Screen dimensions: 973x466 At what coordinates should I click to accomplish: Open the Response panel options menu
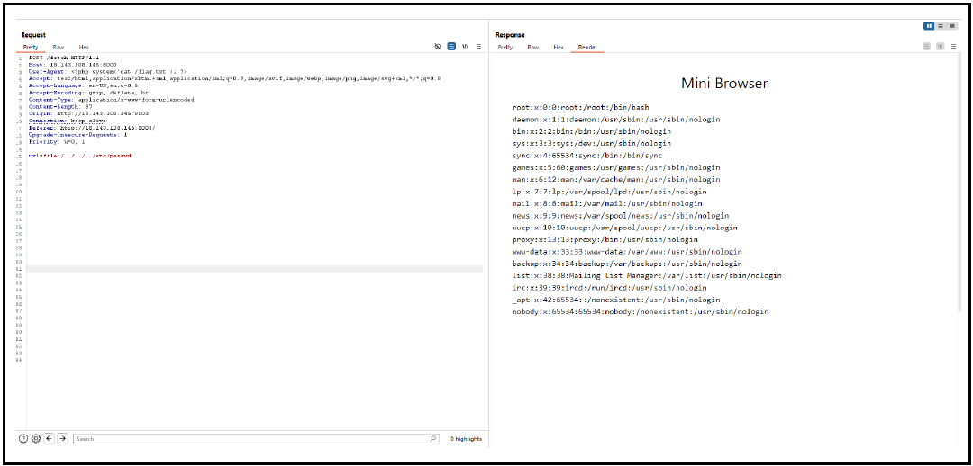(x=952, y=46)
